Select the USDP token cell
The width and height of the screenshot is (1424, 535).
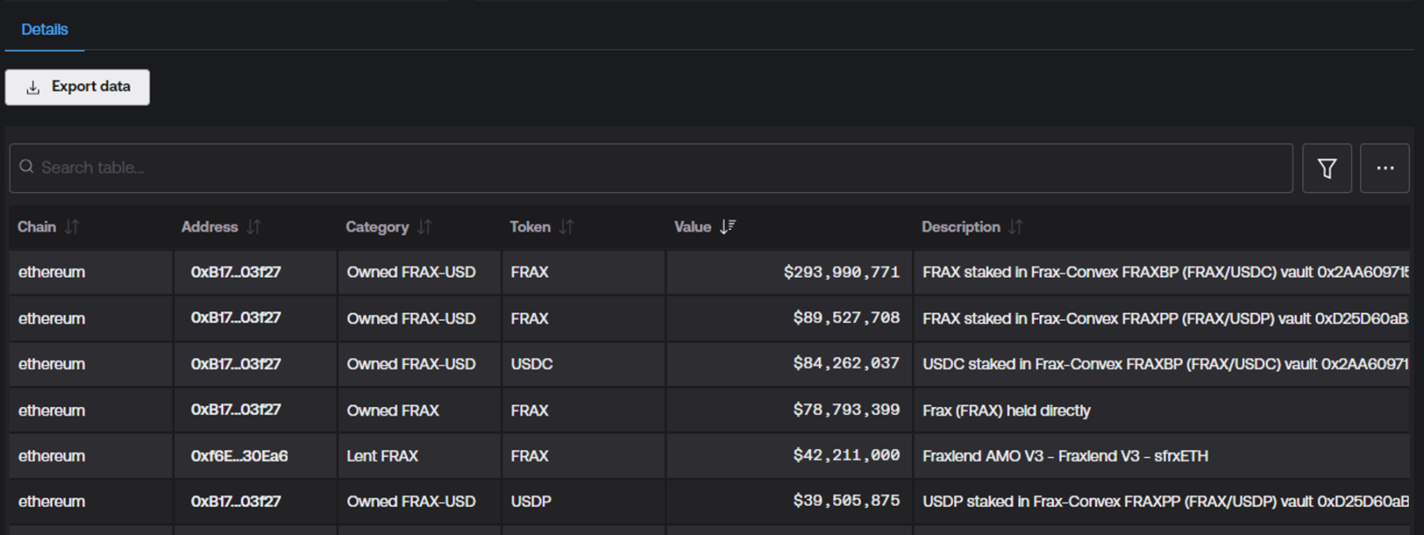531,502
